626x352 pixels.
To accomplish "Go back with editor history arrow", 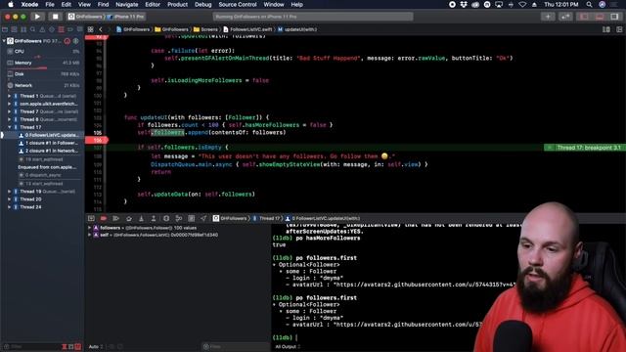I will [x=101, y=29].
